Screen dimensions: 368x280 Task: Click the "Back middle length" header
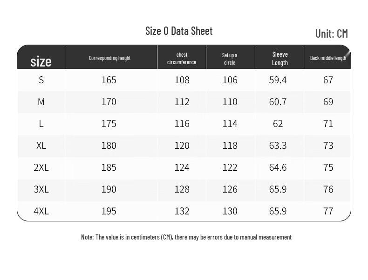pyautogui.click(x=328, y=58)
